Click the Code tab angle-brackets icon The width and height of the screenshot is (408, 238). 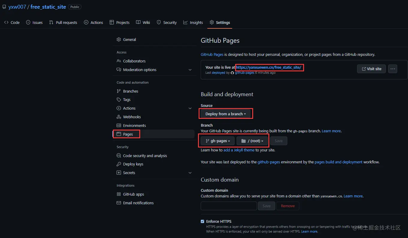point(6,22)
